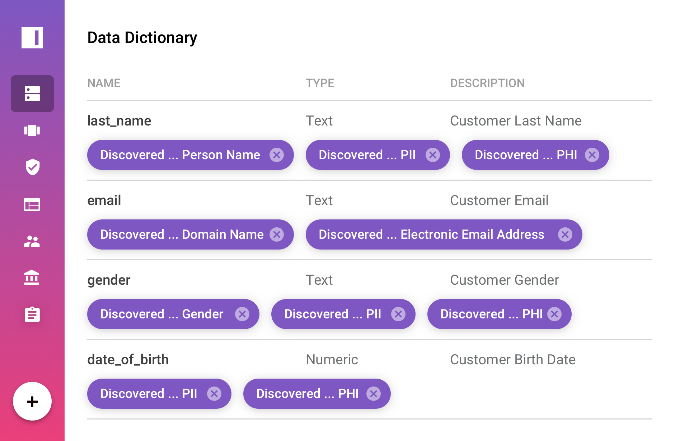The width and height of the screenshot is (675, 441).
Task: Sort by the NAME column header
Action: click(x=104, y=83)
